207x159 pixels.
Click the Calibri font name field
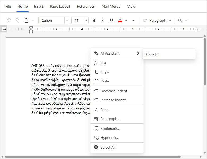click(52, 20)
